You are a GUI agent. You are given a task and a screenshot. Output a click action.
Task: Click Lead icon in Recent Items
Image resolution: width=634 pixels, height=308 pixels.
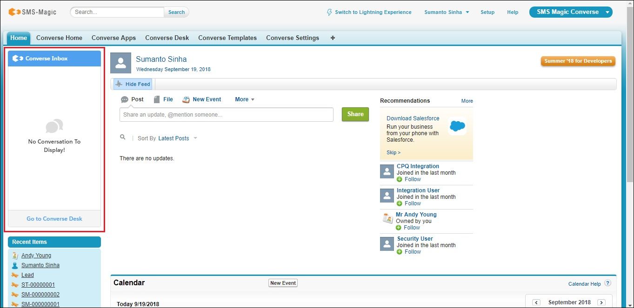pos(15,275)
